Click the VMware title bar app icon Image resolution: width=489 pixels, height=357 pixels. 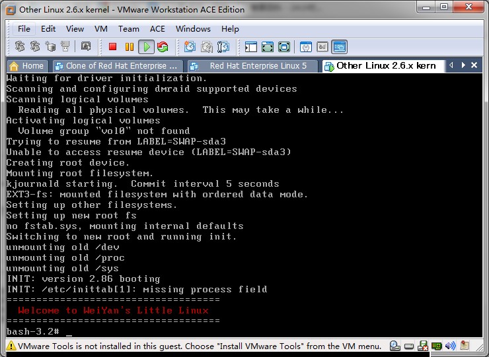(x=11, y=10)
